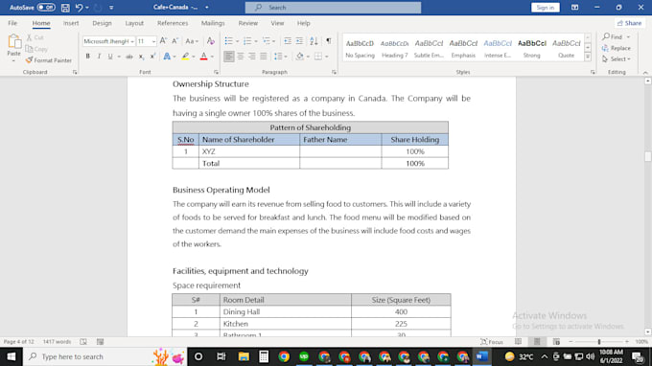Open the font size dropdown

[153, 41]
